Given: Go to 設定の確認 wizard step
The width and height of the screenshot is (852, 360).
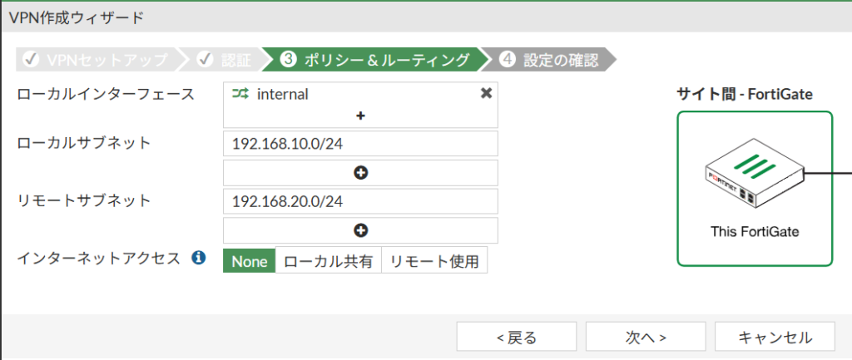Looking at the screenshot, I should click(x=551, y=60).
